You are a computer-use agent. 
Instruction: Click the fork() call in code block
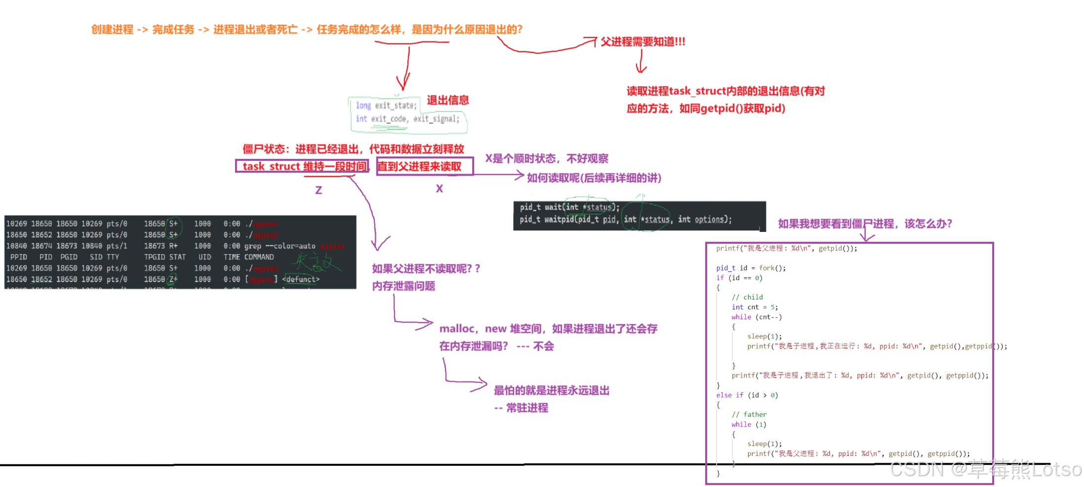pos(768,268)
